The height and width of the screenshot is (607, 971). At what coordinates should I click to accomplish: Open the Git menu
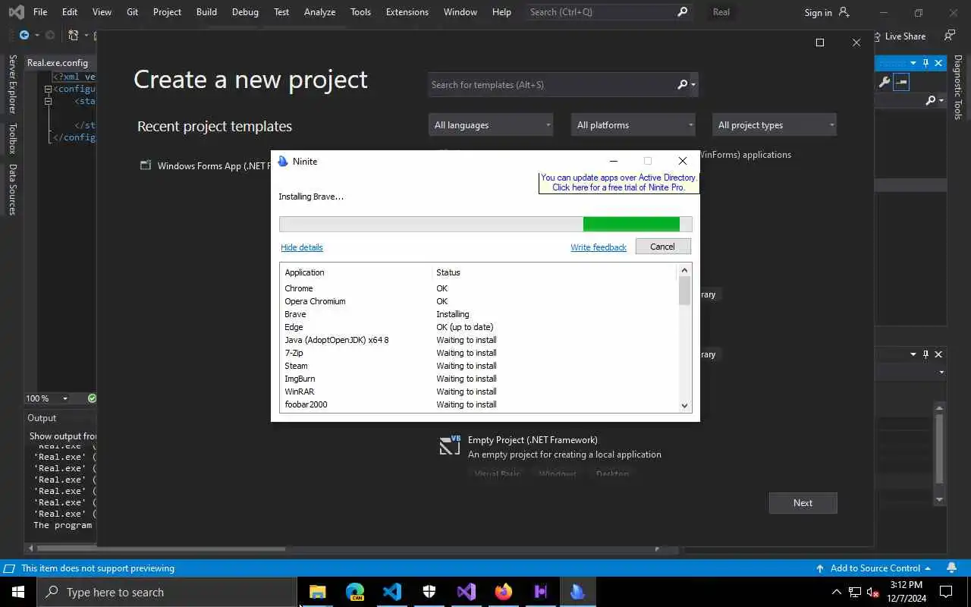pos(132,12)
